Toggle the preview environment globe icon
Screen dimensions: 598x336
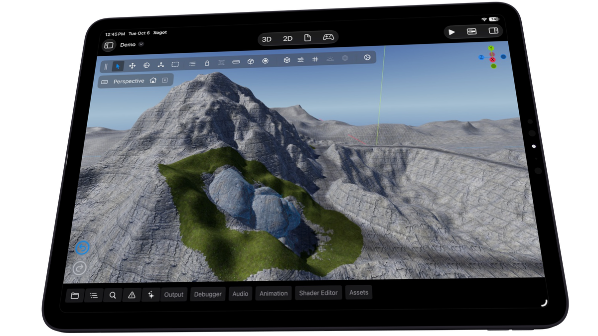pyautogui.click(x=345, y=58)
